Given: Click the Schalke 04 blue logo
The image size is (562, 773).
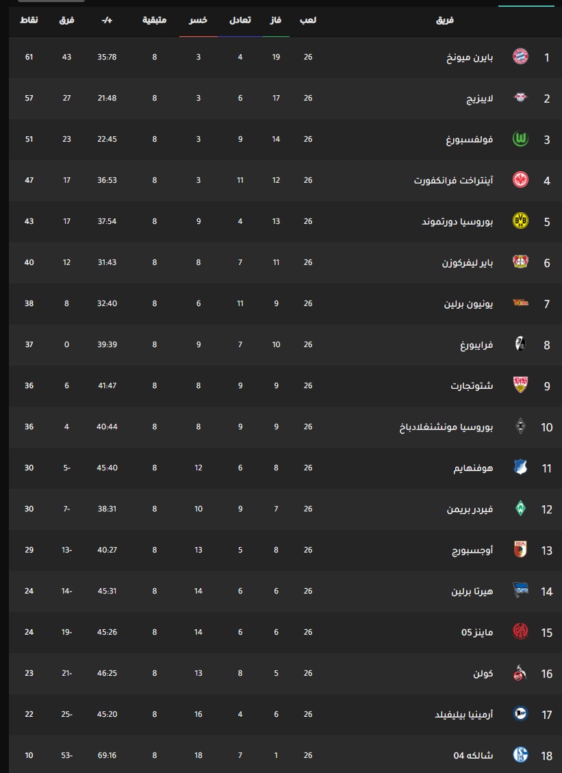Looking at the screenshot, I should (520, 755).
